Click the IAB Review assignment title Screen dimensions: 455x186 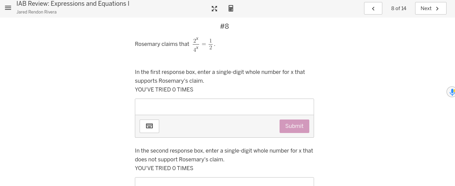coord(73,4)
